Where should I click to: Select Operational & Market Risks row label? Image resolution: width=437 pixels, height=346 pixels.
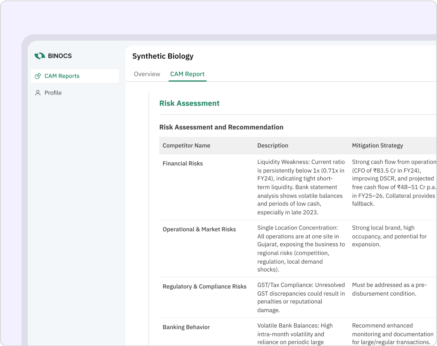[x=199, y=229]
